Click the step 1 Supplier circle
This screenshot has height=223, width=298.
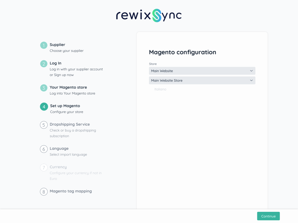click(44, 45)
